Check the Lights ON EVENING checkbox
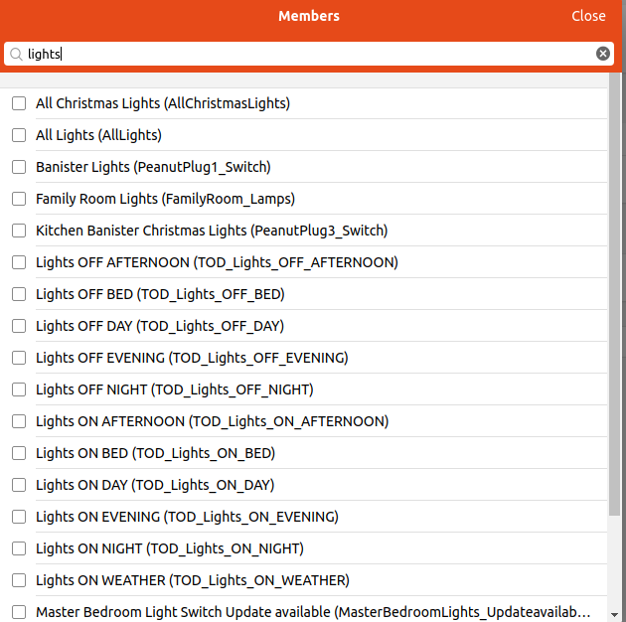Screen dimensions: 626x622 click(x=19, y=517)
